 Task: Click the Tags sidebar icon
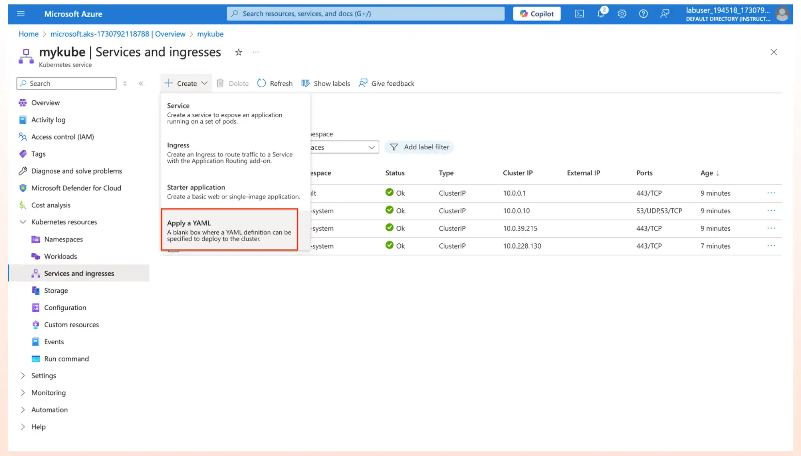point(23,154)
